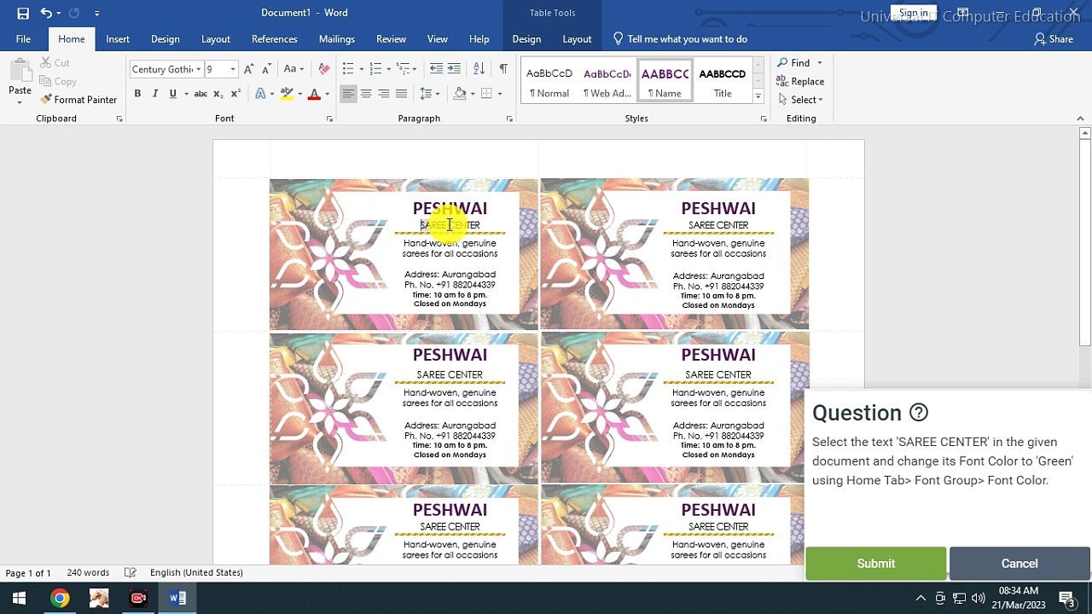Apply subscript formatting
1092x614 pixels.
pos(218,94)
